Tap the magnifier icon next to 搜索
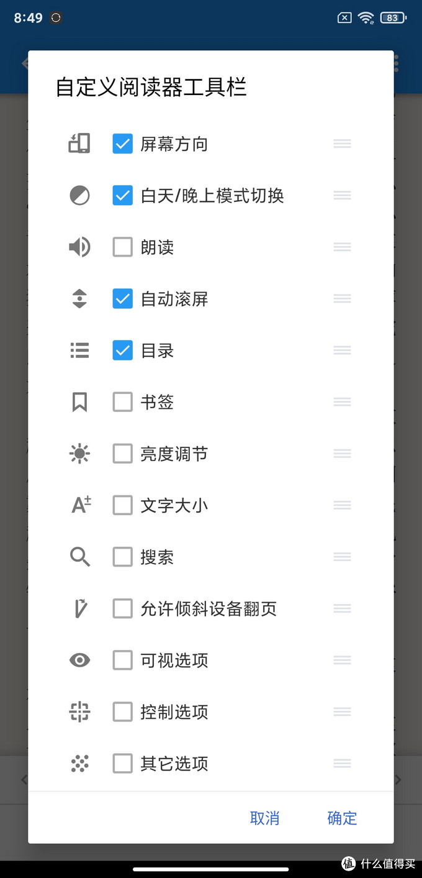The image size is (422, 878). point(79,557)
